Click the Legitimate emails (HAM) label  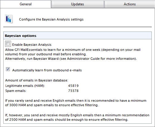tap(25, 86)
